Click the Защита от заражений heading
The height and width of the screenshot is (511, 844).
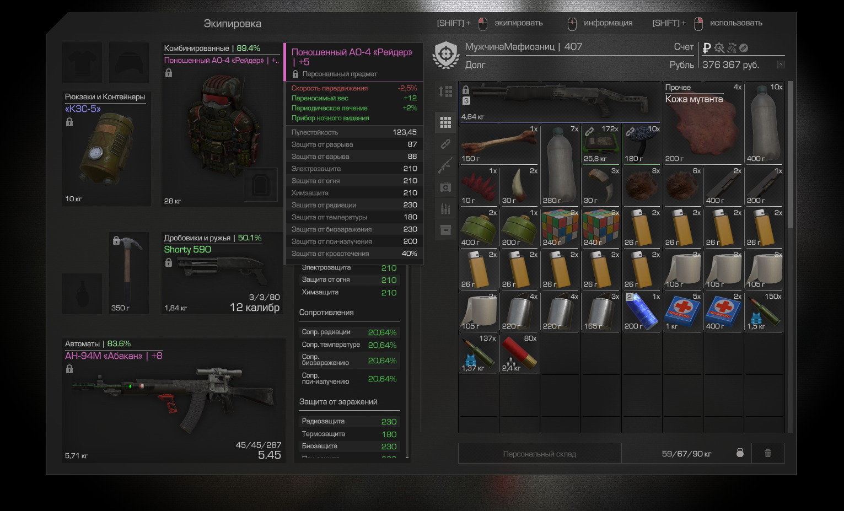338,402
